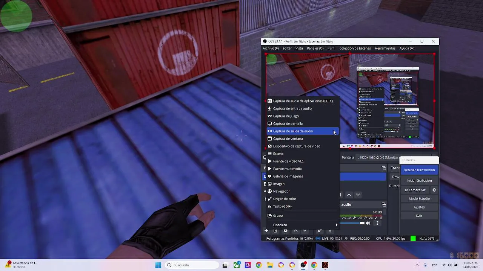Click microphone icon for Captura de entrada audio
483x271 pixels.
269,108
